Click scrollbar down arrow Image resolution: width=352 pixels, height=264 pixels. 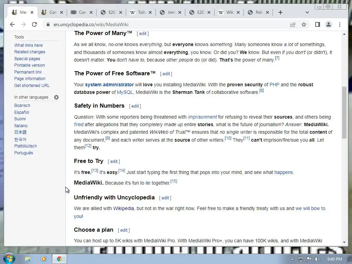344,242
